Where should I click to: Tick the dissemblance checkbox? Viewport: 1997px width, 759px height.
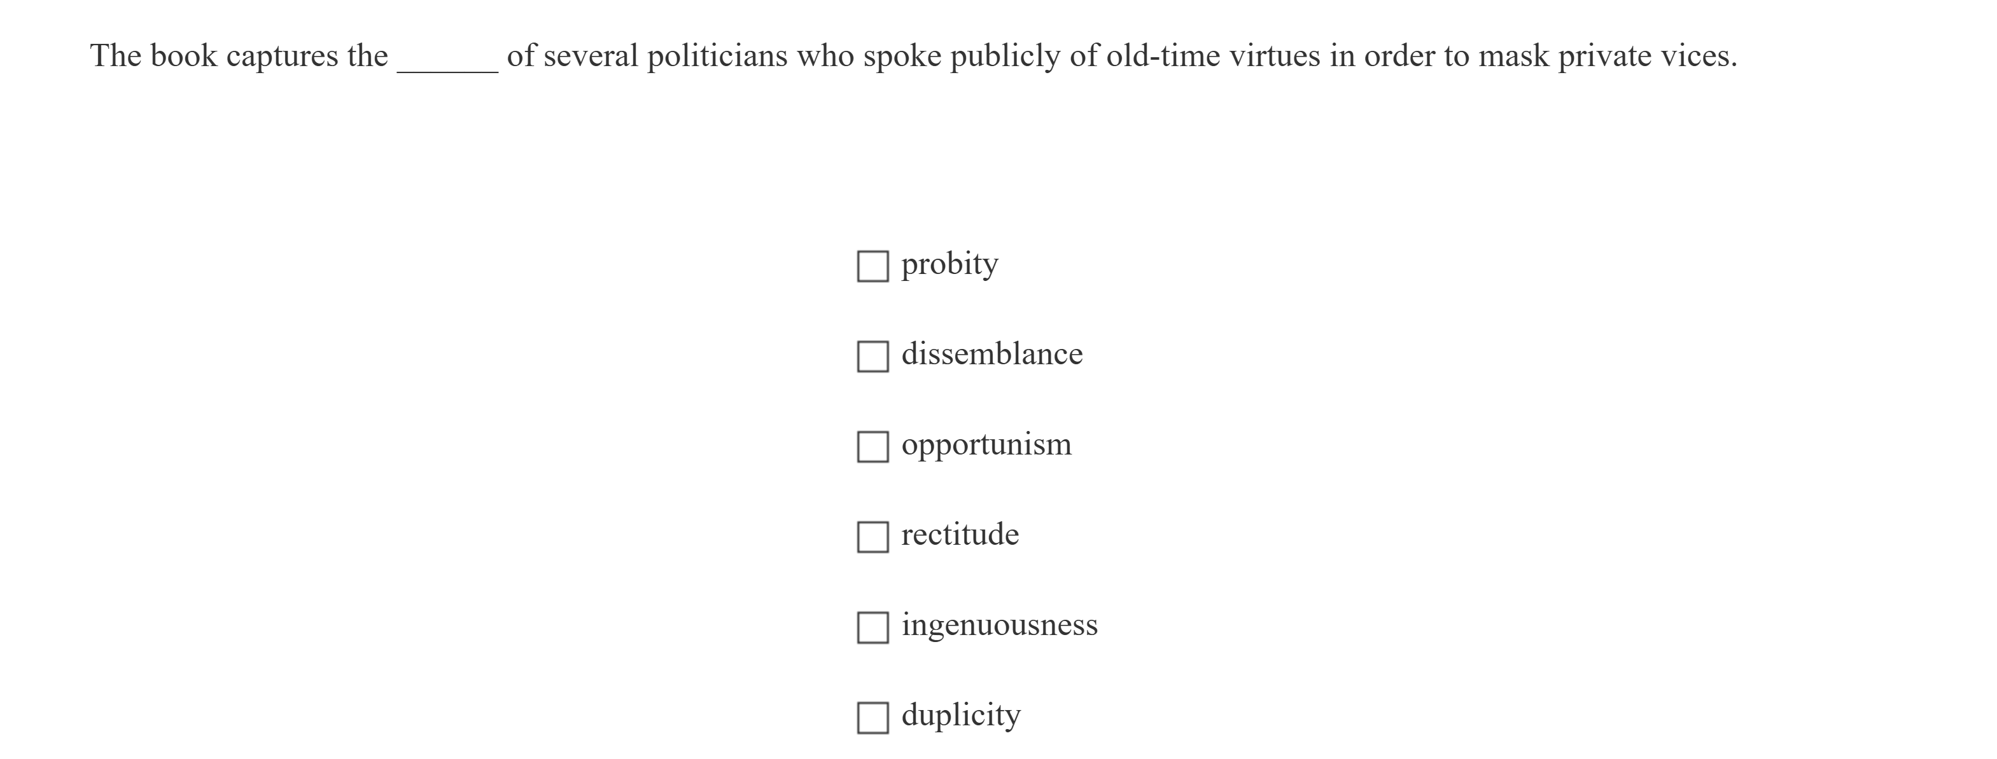pyautogui.click(x=872, y=356)
